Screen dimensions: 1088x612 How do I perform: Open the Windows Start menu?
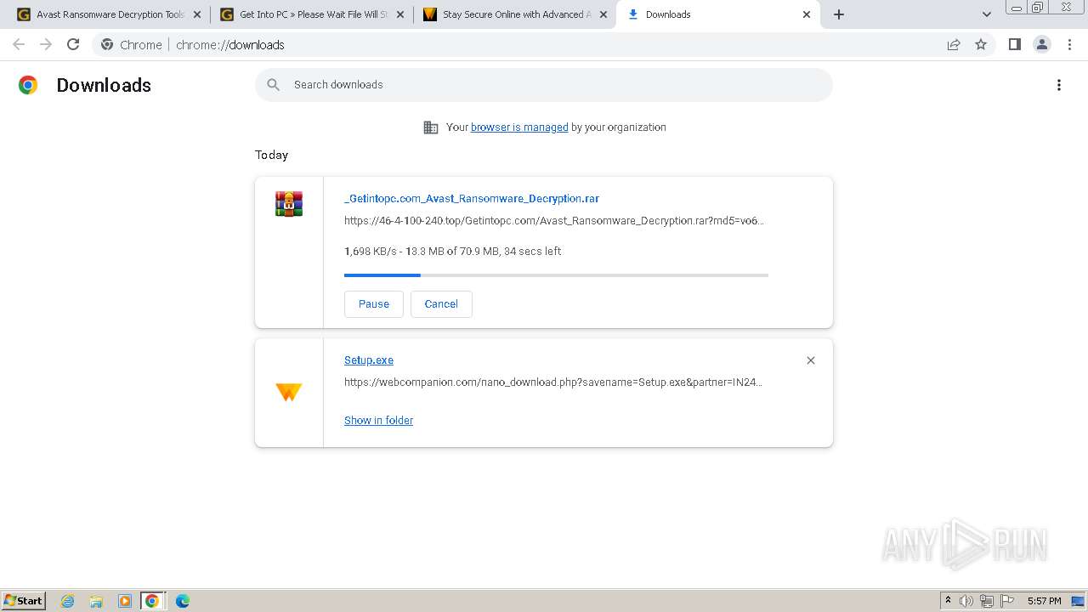tap(24, 601)
